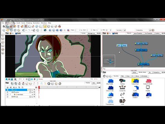Image resolution: width=165 pixels, height=124 pixels.
Task: Expand the sombra network node arrow
Action: click(x=137, y=43)
